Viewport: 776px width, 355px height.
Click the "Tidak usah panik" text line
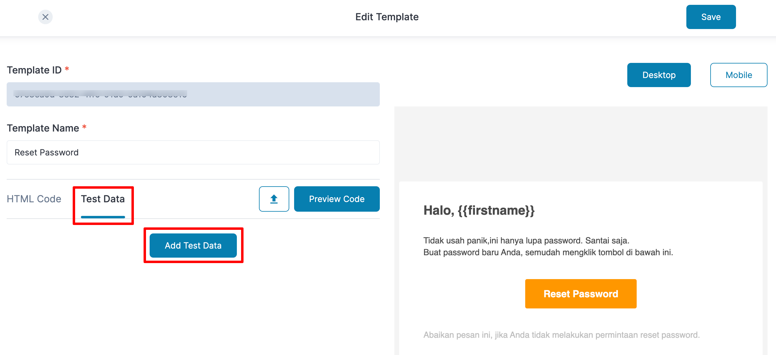point(526,241)
